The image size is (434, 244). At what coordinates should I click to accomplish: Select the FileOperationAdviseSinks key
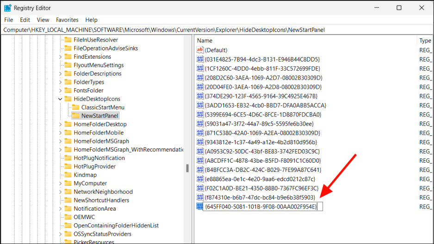coord(106,48)
